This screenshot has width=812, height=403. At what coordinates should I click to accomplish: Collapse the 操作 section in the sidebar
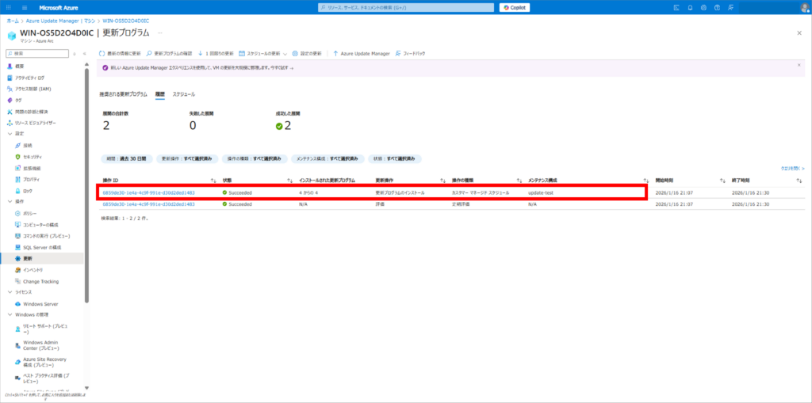point(9,202)
